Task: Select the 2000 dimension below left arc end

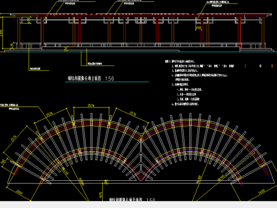Action: click(19, 192)
